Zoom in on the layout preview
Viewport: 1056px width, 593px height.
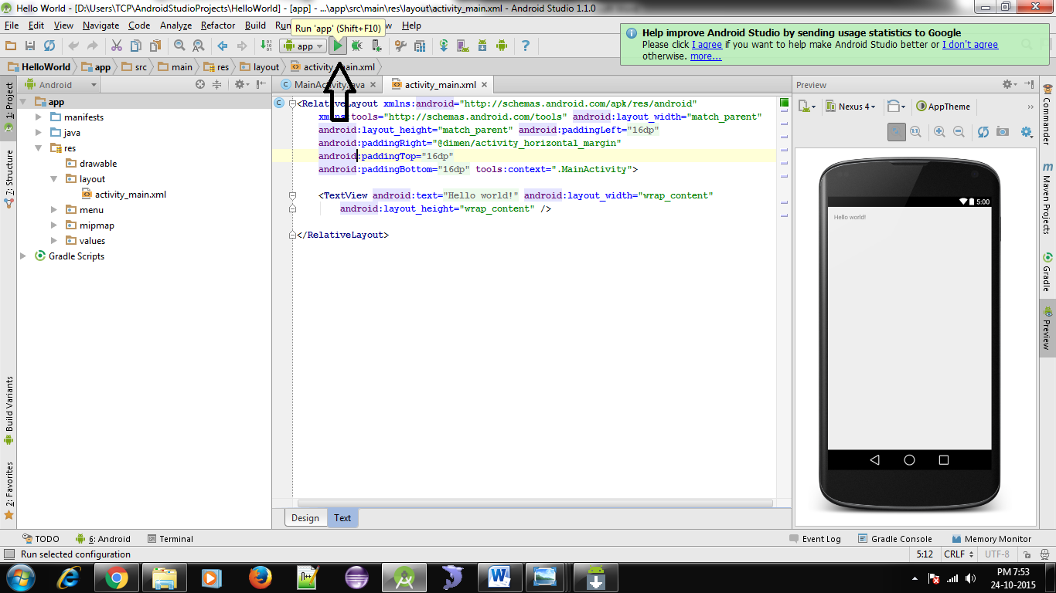click(x=940, y=132)
